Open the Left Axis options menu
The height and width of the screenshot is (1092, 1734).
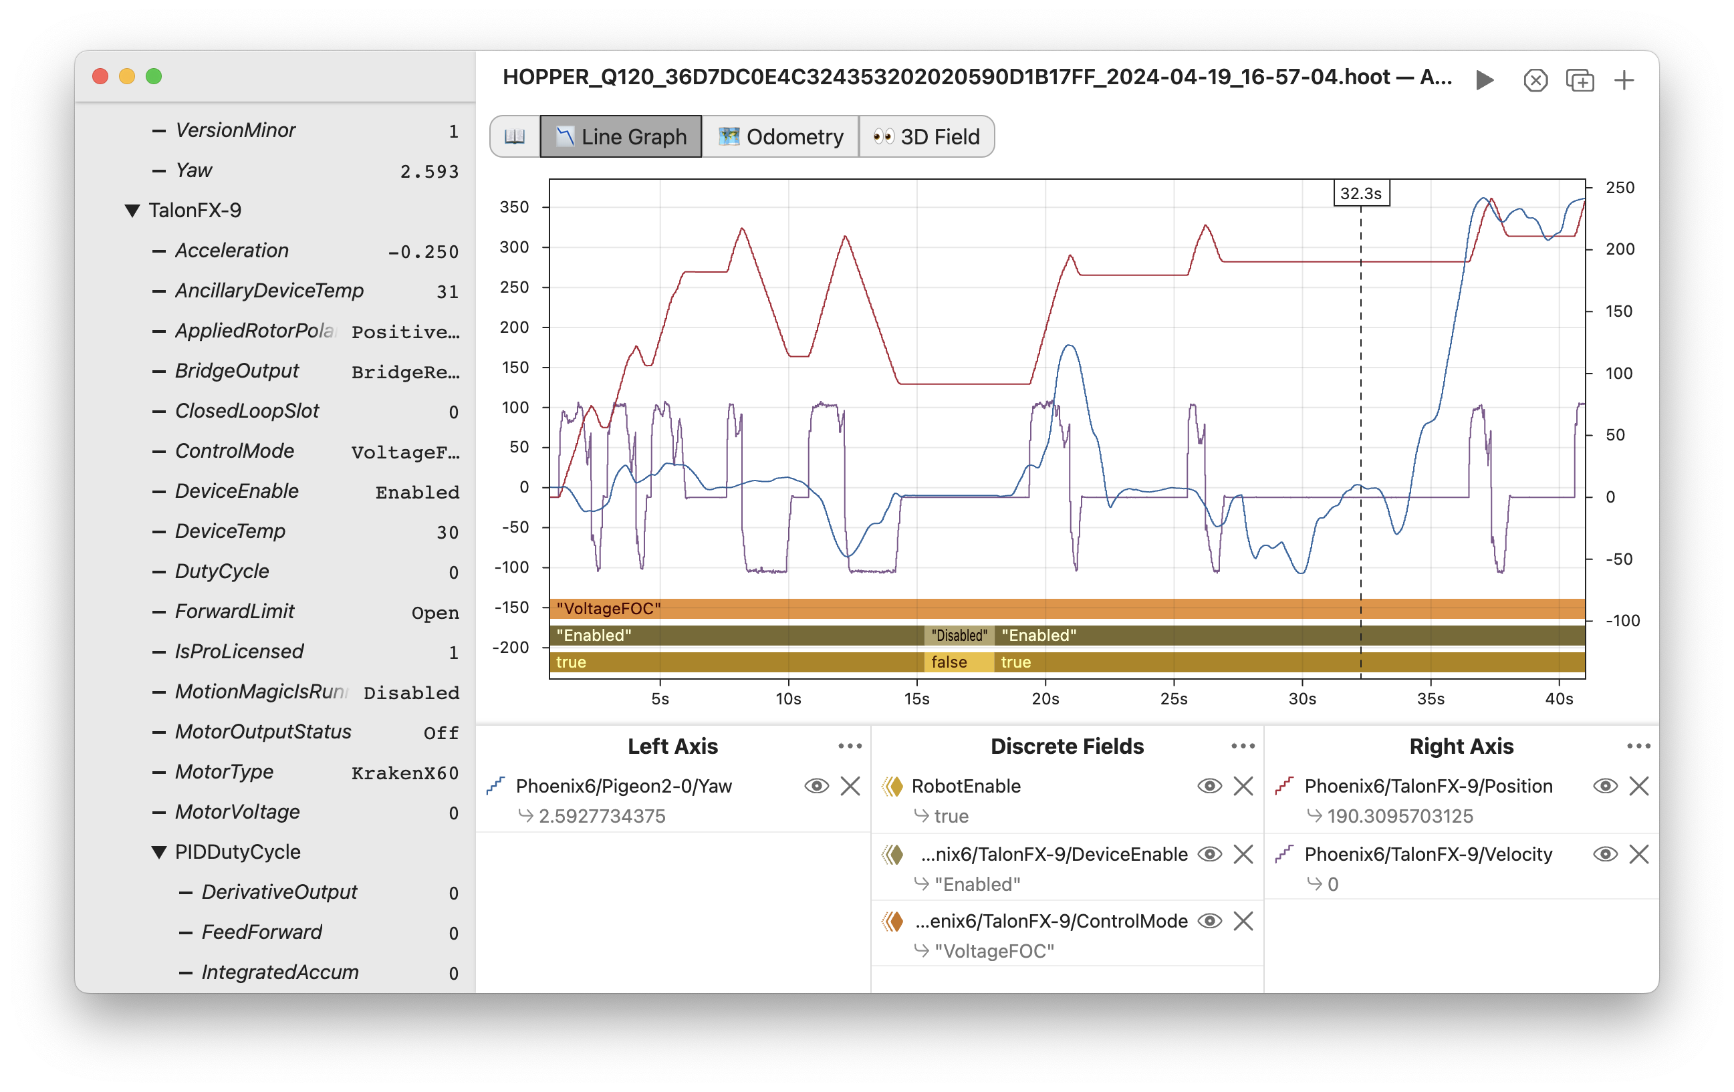tap(850, 746)
